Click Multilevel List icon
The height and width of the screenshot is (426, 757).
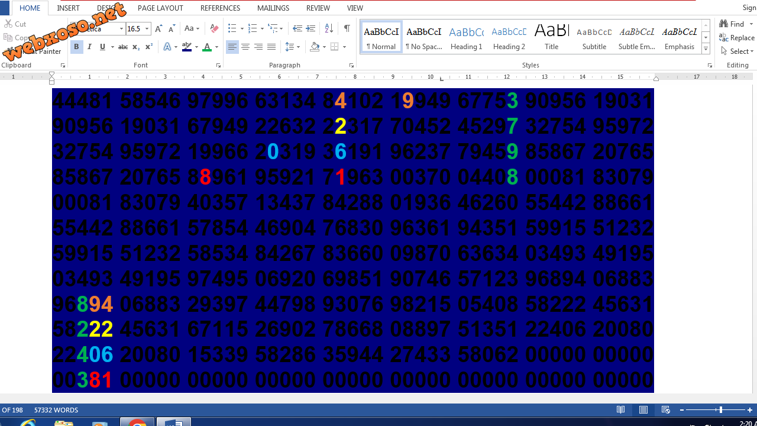click(273, 28)
